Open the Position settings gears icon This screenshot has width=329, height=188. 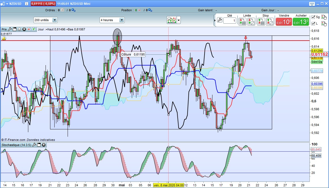150,10
